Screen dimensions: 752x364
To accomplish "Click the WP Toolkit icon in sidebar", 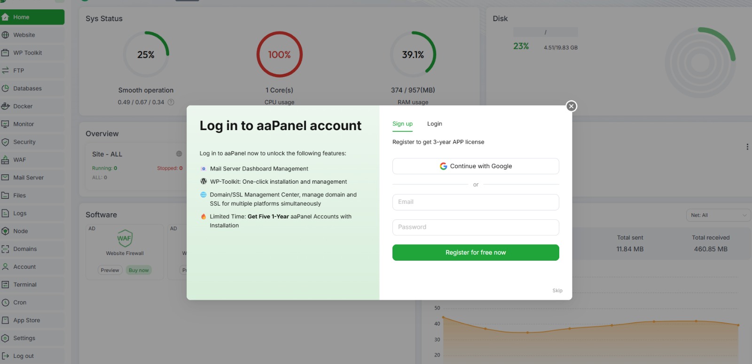I will click(x=6, y=53).
